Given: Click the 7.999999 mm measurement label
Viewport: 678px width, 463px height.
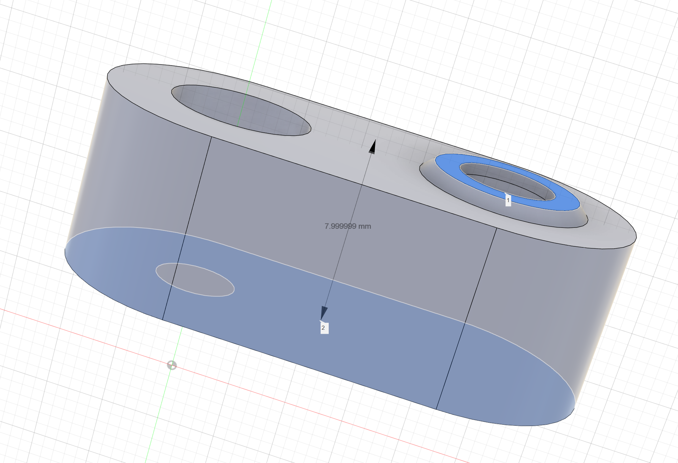Looking at the screenshot, I should [348, 226].
